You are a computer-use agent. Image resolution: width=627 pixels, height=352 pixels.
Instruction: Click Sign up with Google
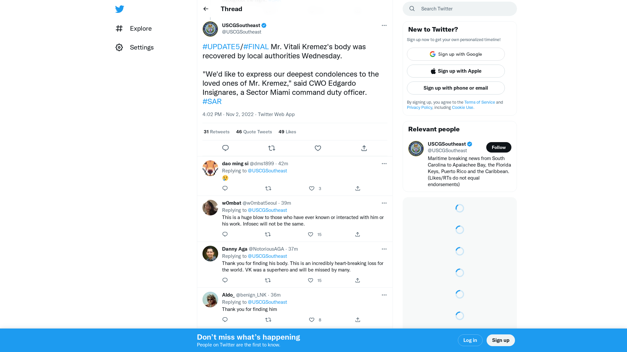click(x=456, y=54)
